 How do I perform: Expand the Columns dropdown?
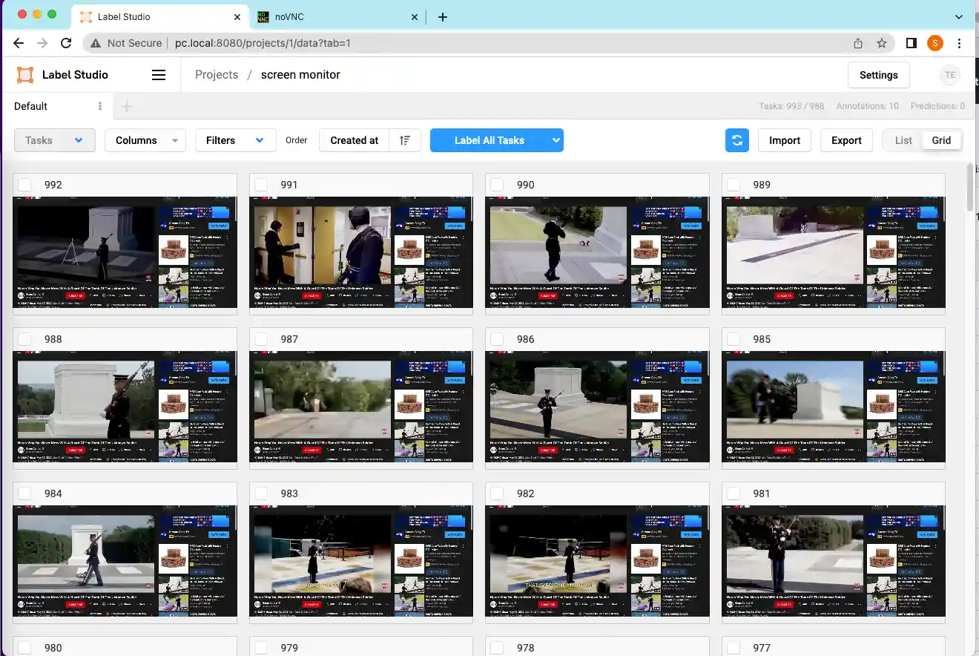[145, 140]
